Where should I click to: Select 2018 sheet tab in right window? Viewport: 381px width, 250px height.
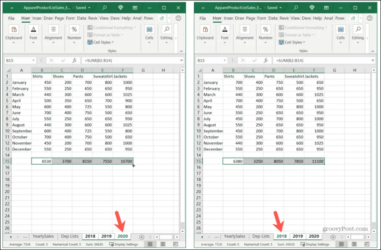[281, 236]
